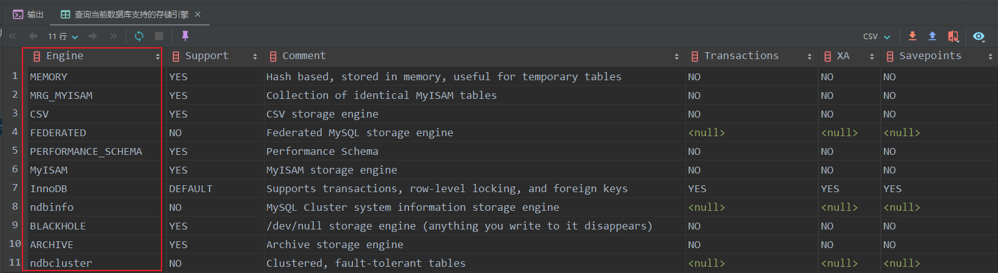This screenshot has width=998, height=273.
Task: Open the 11 行 row count dropdown
Action: click(63, 37)
